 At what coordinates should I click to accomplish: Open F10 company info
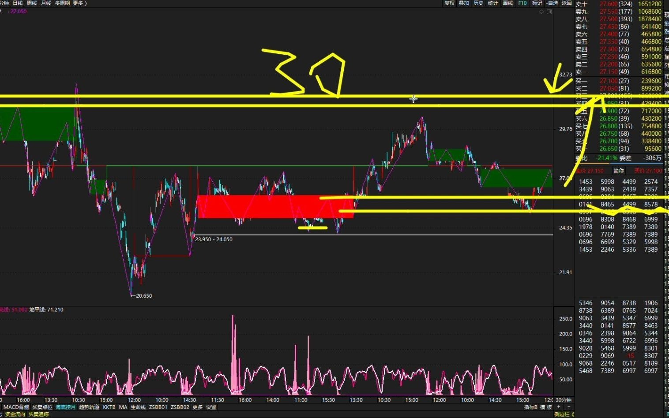tap(522, 3)
